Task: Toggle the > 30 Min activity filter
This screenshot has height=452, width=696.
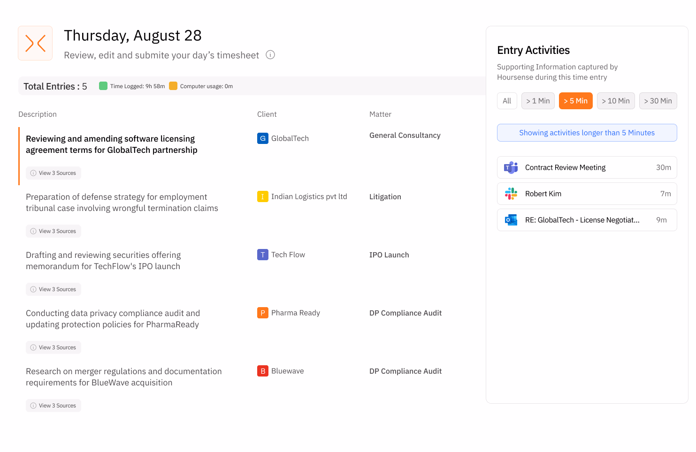Action: click(x=658, y=100)
